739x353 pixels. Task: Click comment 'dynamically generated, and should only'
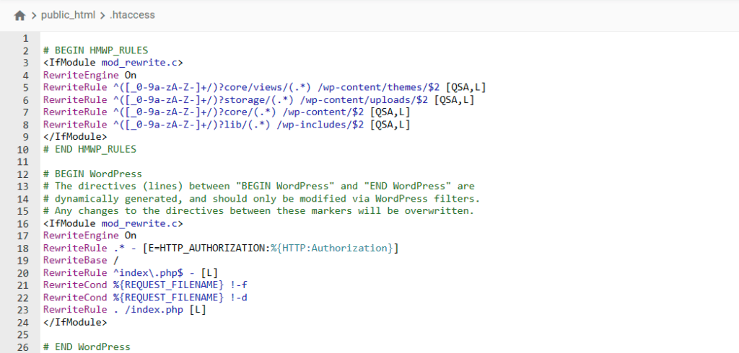point(261,199)
